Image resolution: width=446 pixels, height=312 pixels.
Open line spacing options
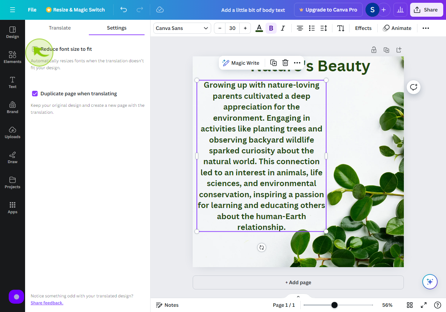click(x=324, y=28)
